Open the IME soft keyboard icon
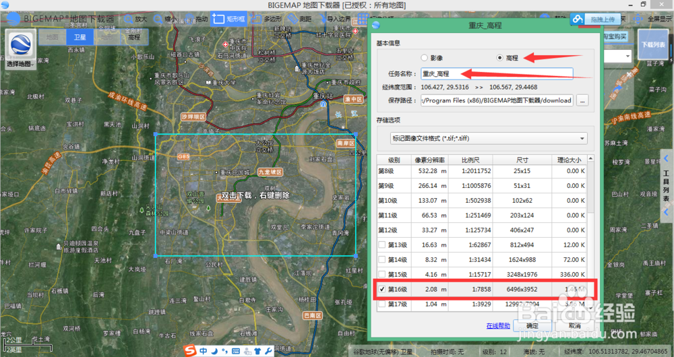The height and width of the screenshot is (357, 674). [x=235, y=351]
